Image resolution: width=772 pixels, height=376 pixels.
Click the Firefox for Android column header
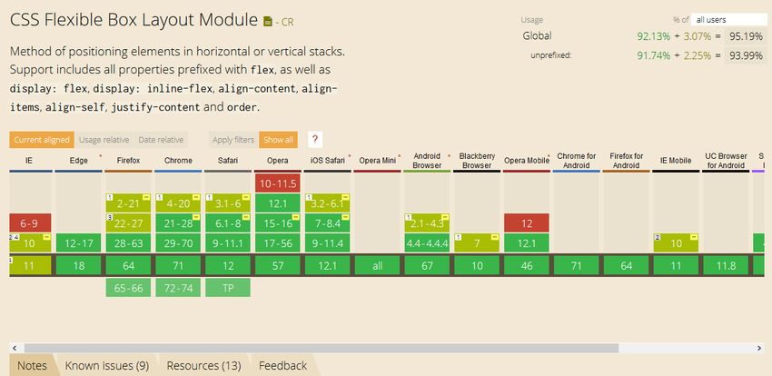pos(627,161)
